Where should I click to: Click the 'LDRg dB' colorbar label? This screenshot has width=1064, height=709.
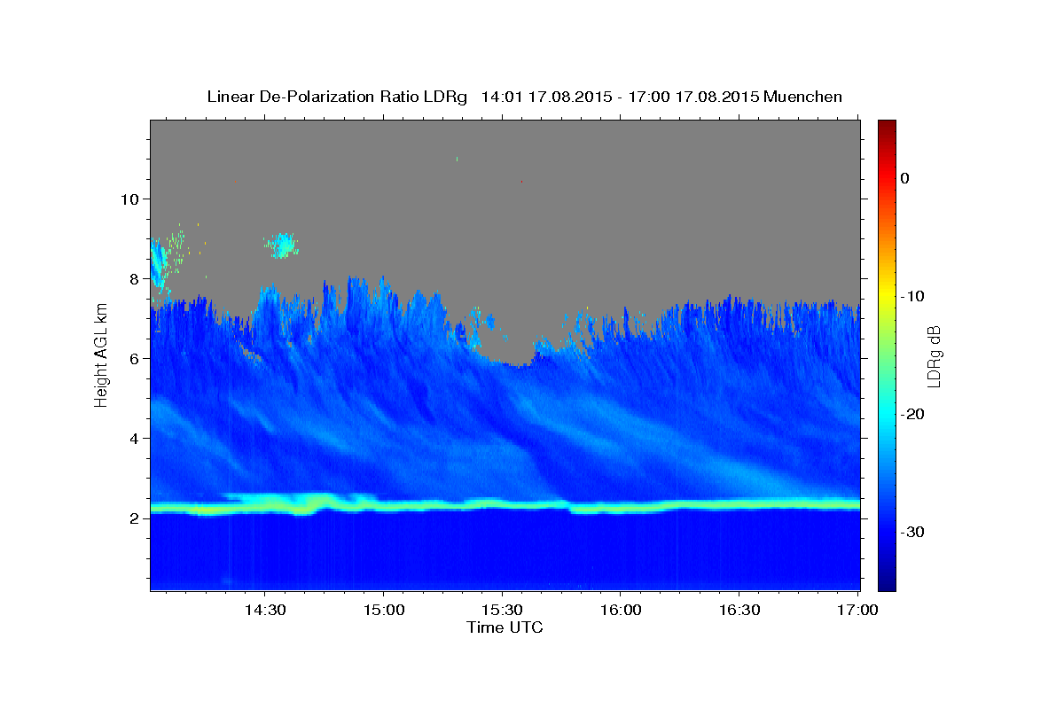[x=933, y=355]
